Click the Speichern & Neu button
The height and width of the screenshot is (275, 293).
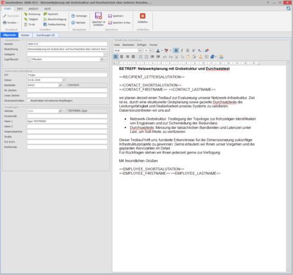tap(119, 23)
